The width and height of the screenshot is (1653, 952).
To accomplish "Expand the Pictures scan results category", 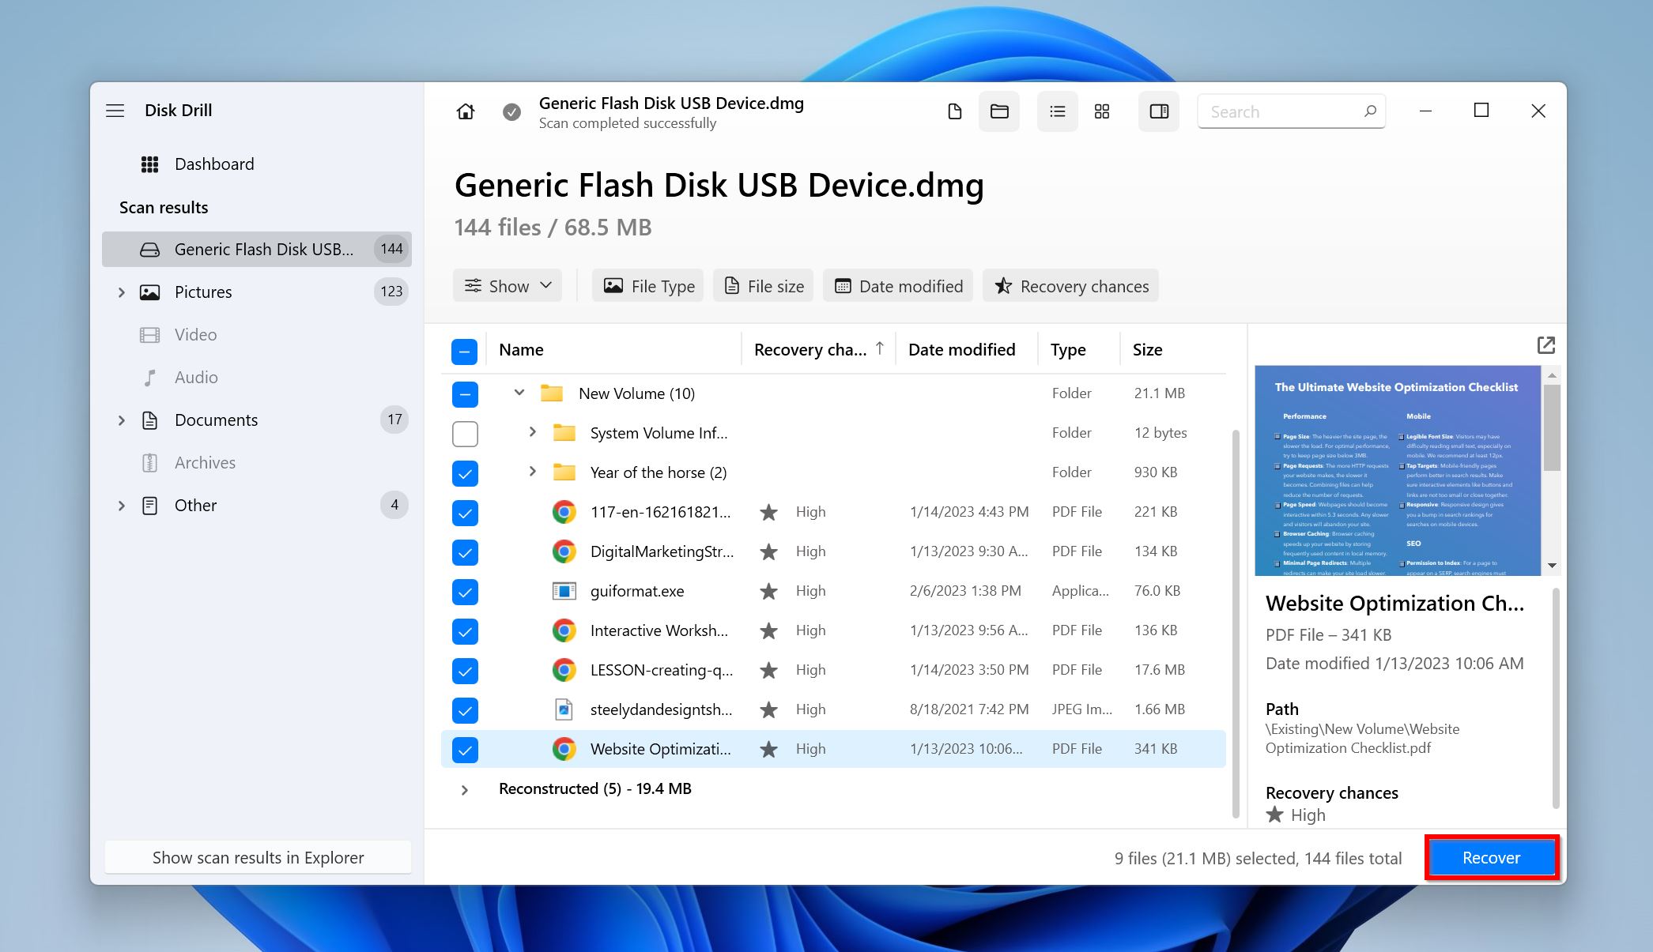I will pyautogui.click(x=122, y=292).
